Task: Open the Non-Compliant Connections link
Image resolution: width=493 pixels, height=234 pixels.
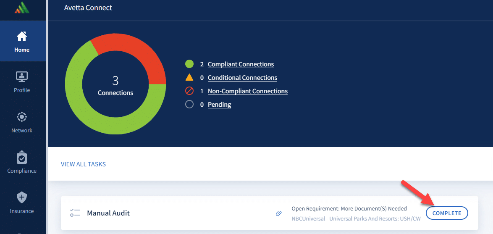Action: [248, 91]
